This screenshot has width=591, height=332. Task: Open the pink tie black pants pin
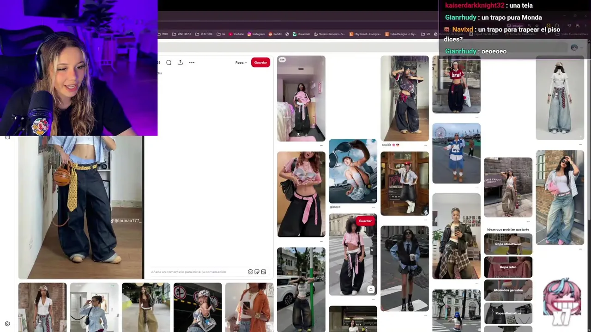point(301,194)
